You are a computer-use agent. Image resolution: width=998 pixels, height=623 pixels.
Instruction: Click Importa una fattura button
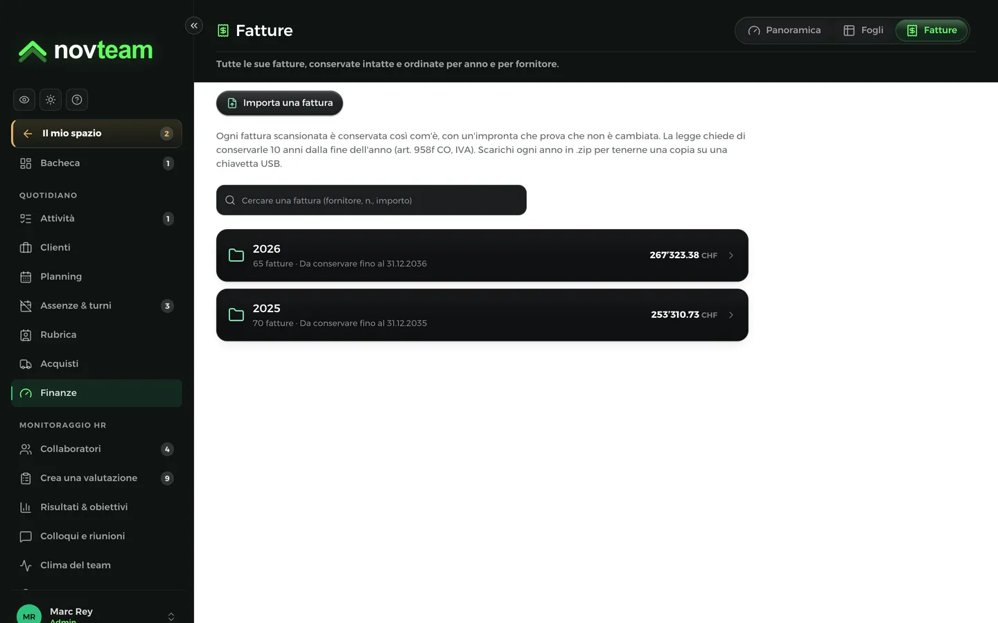click(x=279, y=103)
